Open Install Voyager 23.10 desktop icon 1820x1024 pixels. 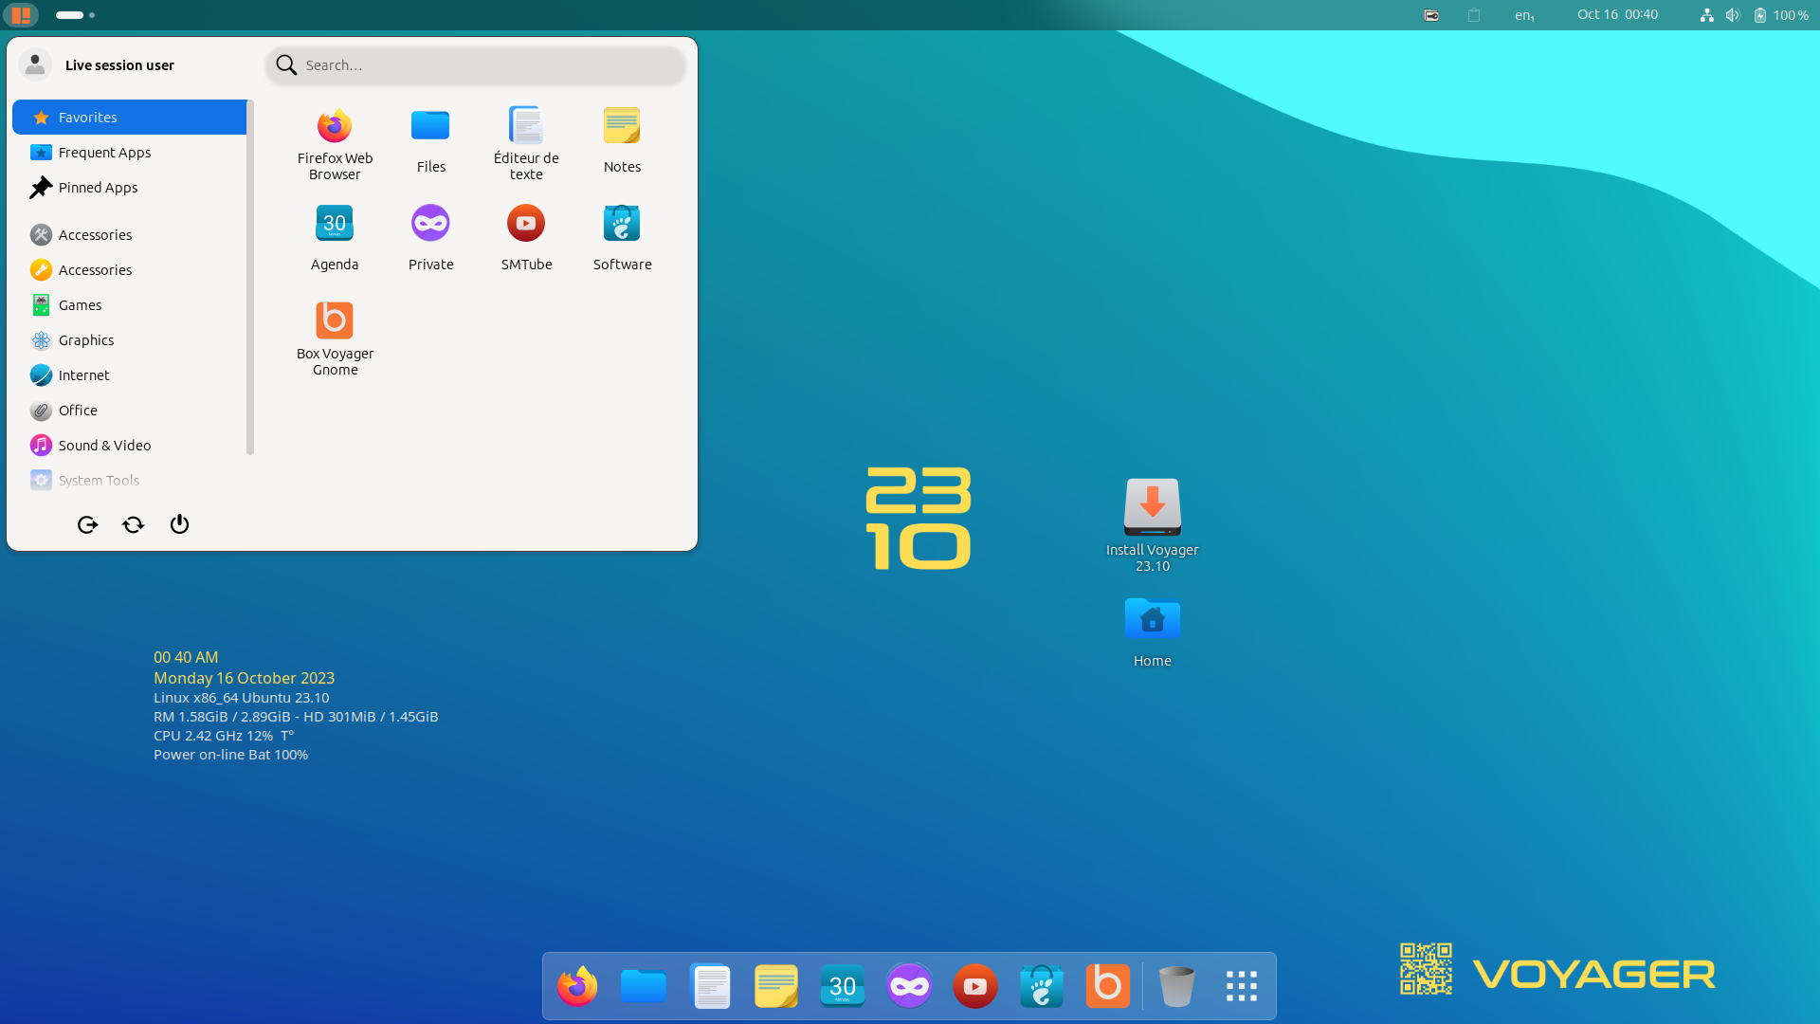1153,524
